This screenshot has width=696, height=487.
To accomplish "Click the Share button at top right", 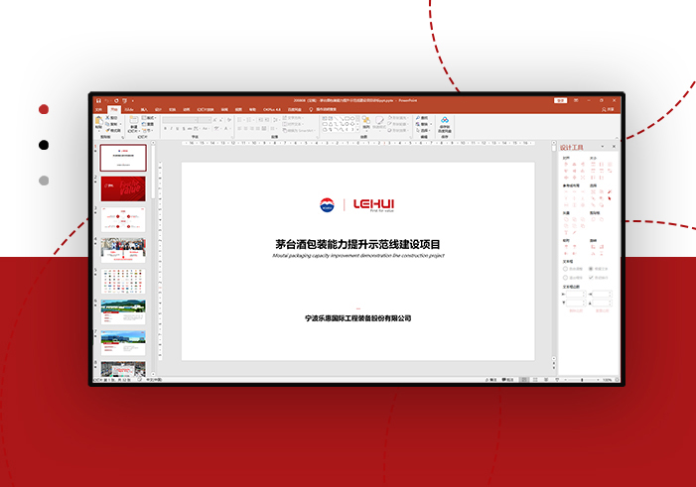I will click(x=608, y=109).
